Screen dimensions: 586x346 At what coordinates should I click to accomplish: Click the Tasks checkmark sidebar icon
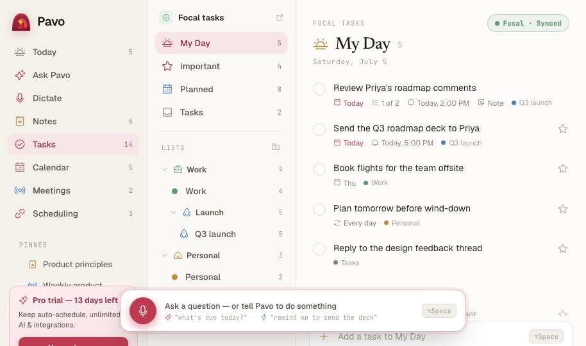(x=20, y=144)
